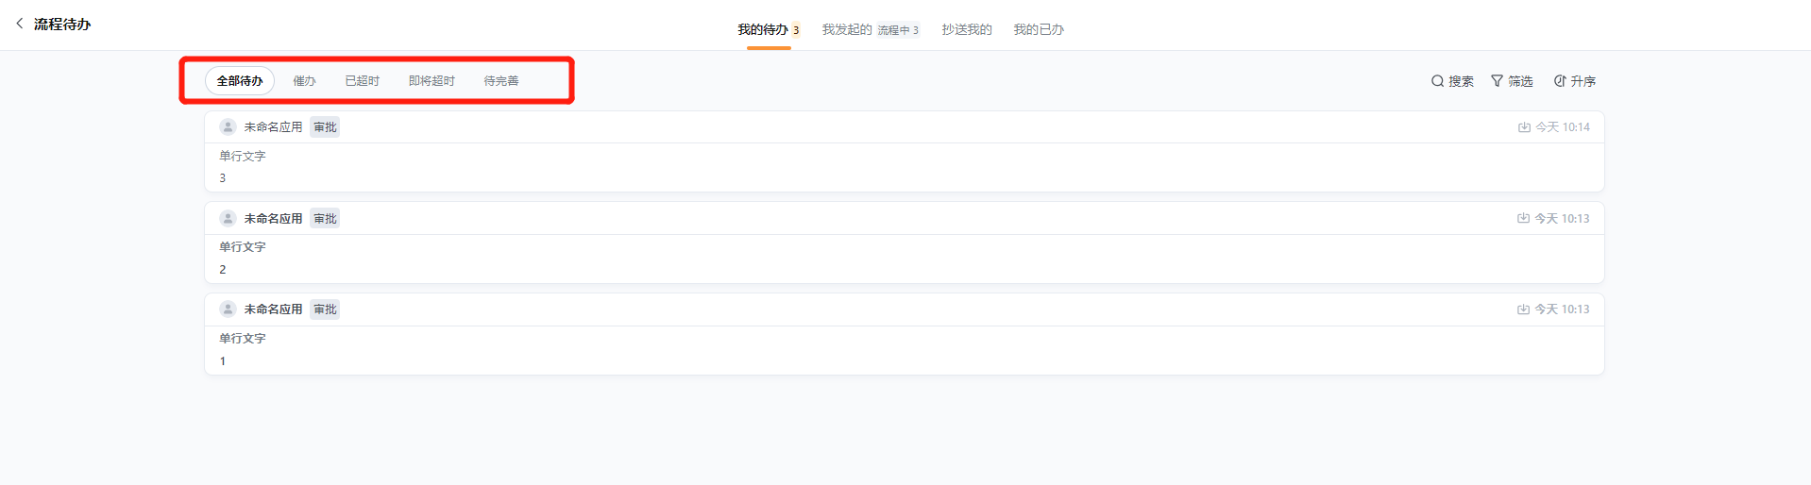Viewport: 1811px width, 485px height.
Task: Click the 搜索 button
Action: pos(1452,81)
